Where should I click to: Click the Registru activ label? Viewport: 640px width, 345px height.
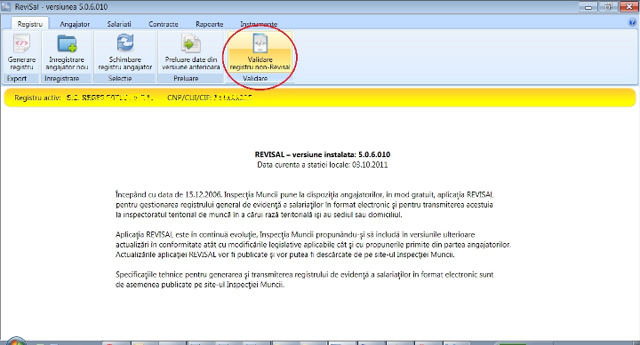(37, 98)
